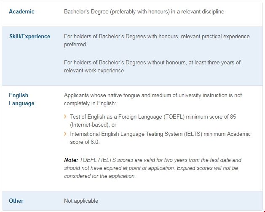265x212 pixels.
Task: Click the orange chevron bullet beside IELTS
Action: coord(65,134)
